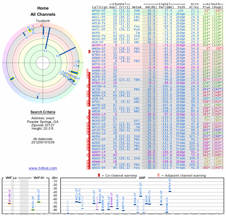Click WTHC-LD callsign in the table
226x216 pixels.
click(99, 73)
